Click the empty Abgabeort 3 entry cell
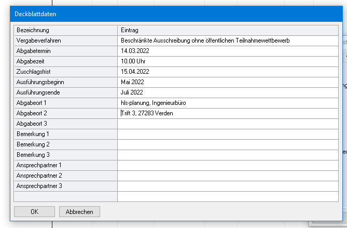Screen dimensions: 347x228 click(227, 124)
